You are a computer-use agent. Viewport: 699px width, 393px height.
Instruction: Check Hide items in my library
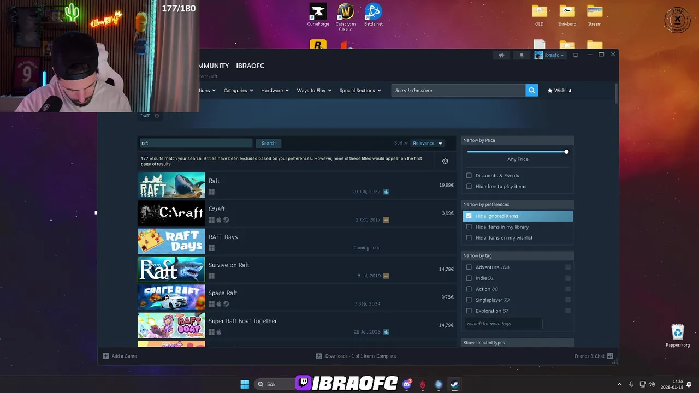pos(469,227)
